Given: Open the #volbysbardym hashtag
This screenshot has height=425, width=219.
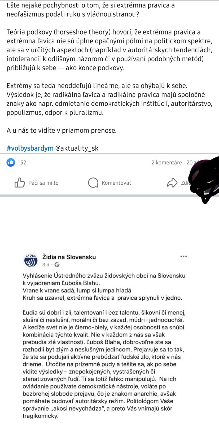Looking at the screenshot, I should (30, 148).
